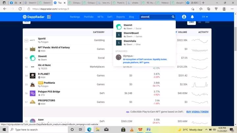Select the 30D time range
The width and height of the screenshot is (237, 133).
[207, 22]
